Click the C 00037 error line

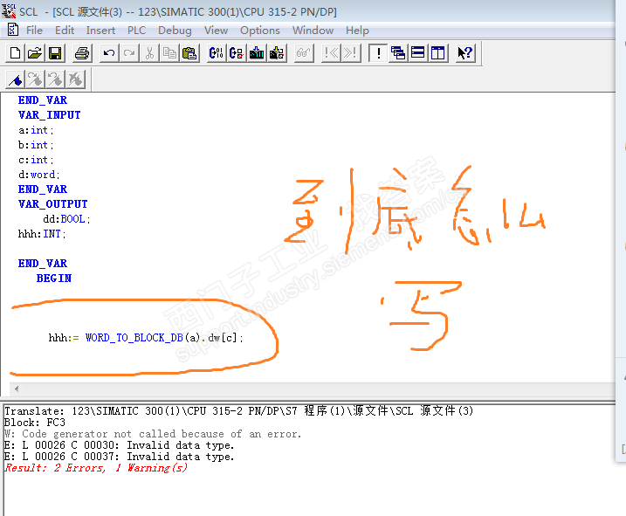point(119,457)
